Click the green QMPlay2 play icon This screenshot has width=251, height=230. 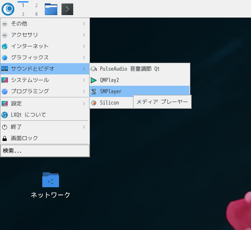(x=93, y=80)
